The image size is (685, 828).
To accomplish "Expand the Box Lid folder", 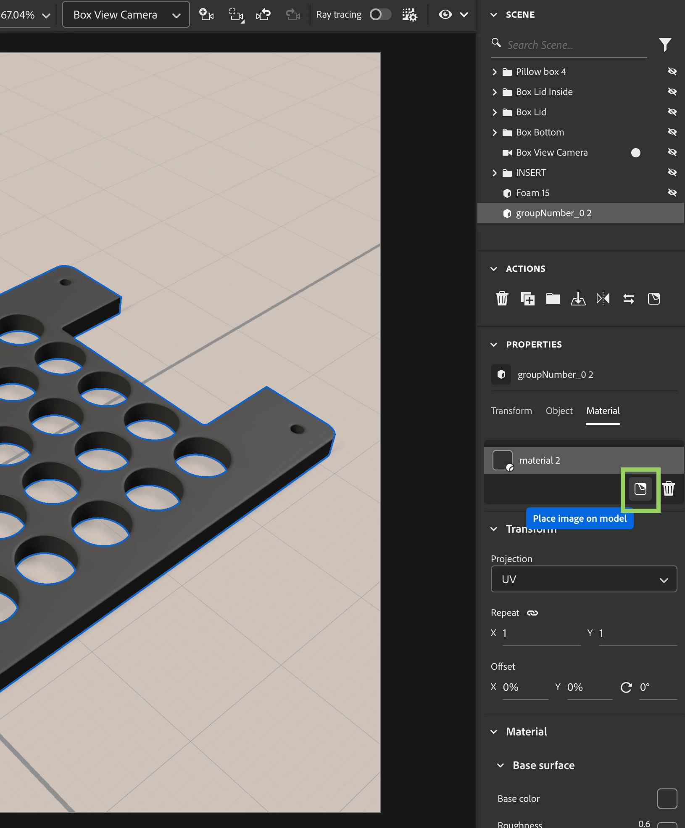I will click(x=495, y=112).
